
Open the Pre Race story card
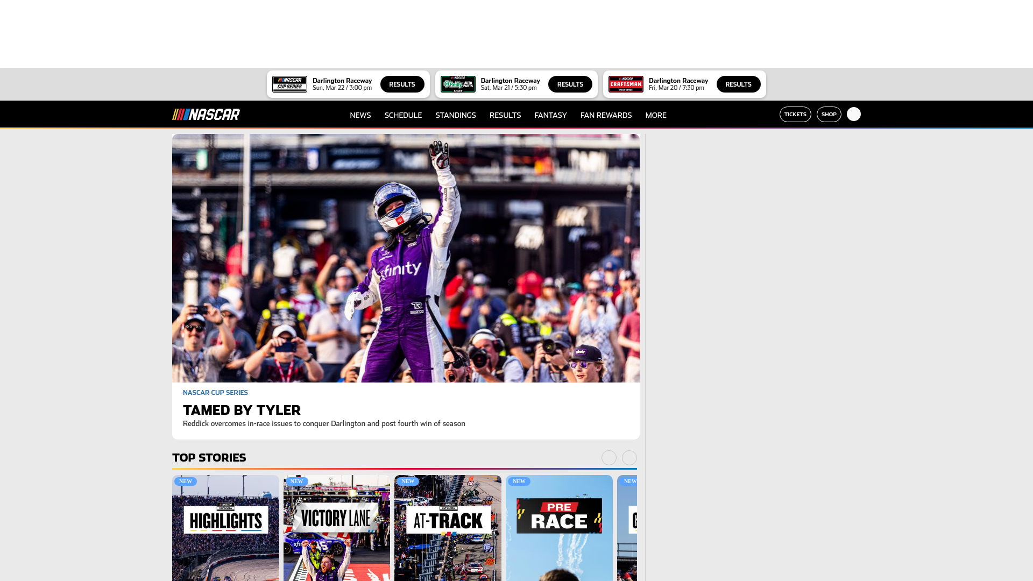point(559,528)
